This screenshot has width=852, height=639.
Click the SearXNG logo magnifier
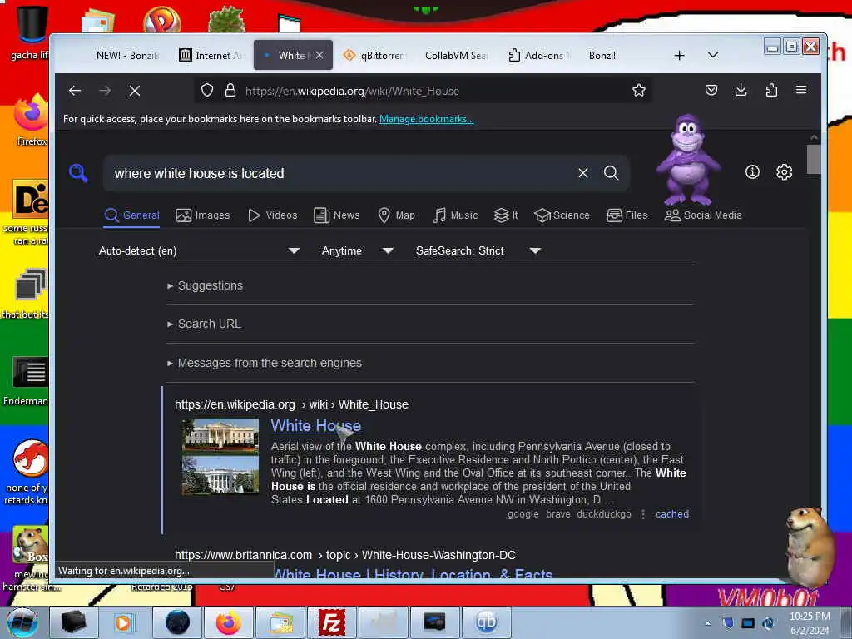[x=78, y=173]
